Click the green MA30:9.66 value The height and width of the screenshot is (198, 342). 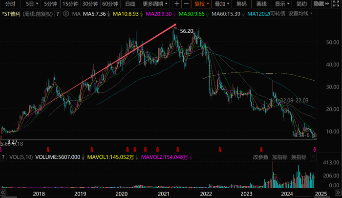[x=192, y=14]
